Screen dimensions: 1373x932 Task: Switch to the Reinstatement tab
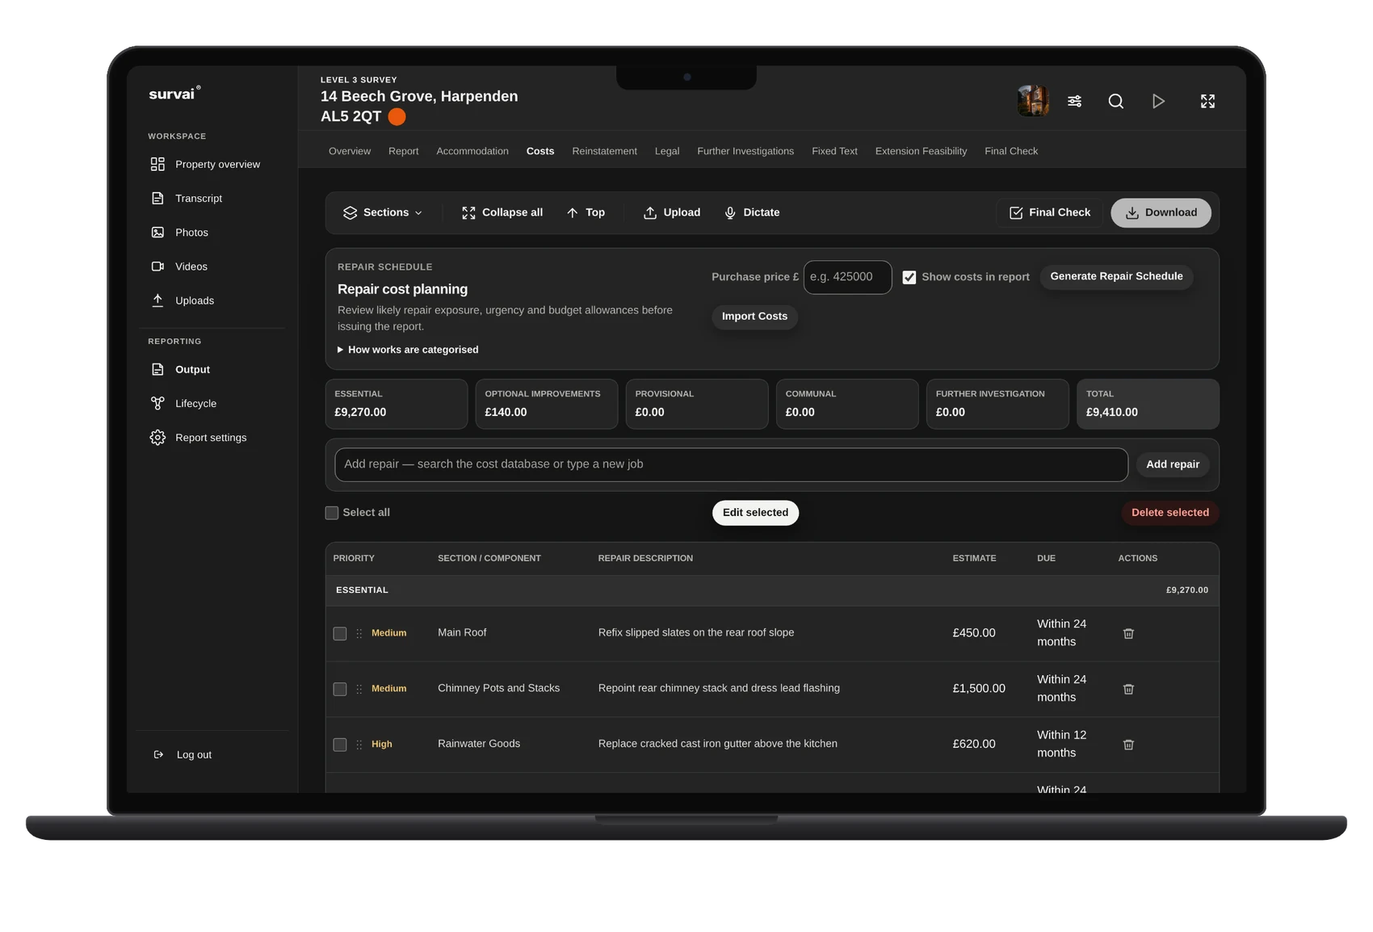[x=604, y=151]
